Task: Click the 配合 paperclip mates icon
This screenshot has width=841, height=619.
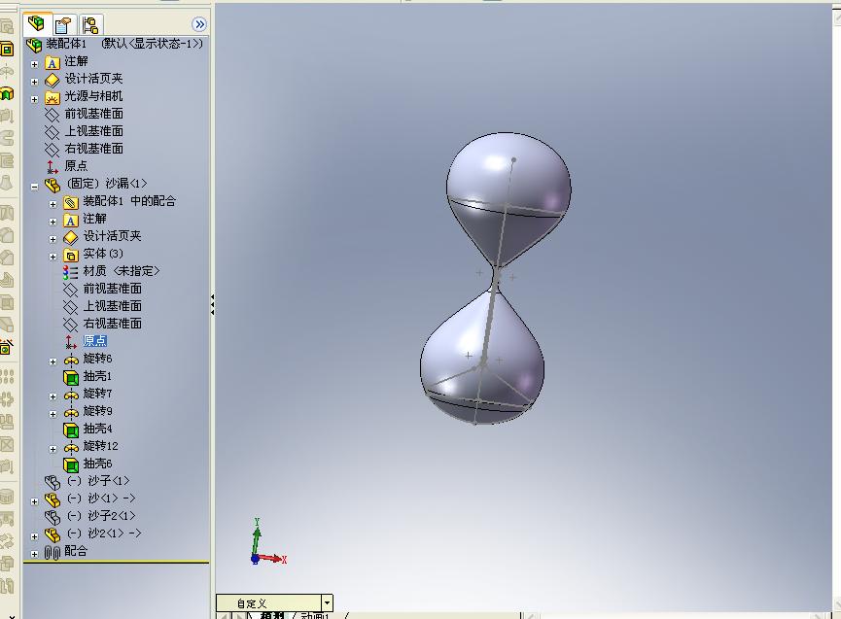Action: (53, 553)
